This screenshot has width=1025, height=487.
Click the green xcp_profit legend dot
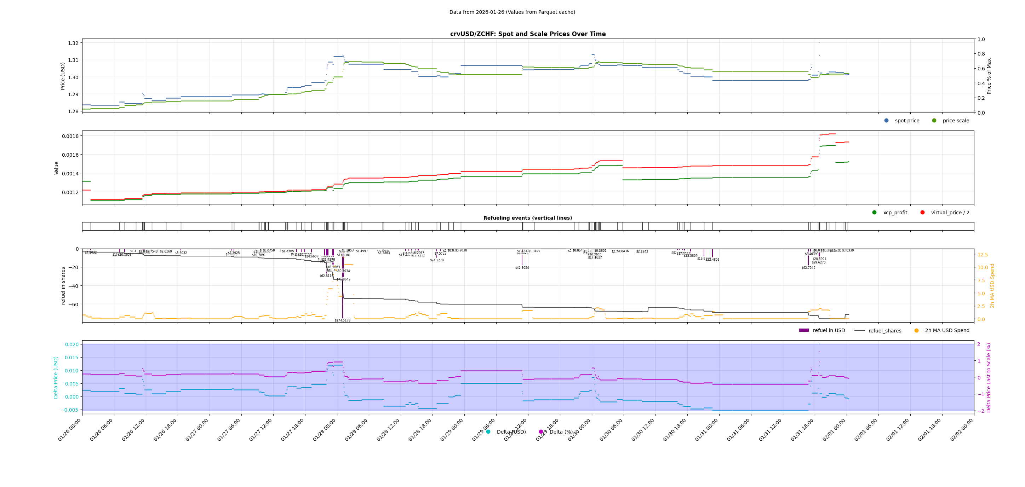[x=874, y=213]
